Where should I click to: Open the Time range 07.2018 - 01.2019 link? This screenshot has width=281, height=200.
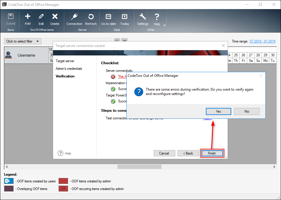click(262, 41)
